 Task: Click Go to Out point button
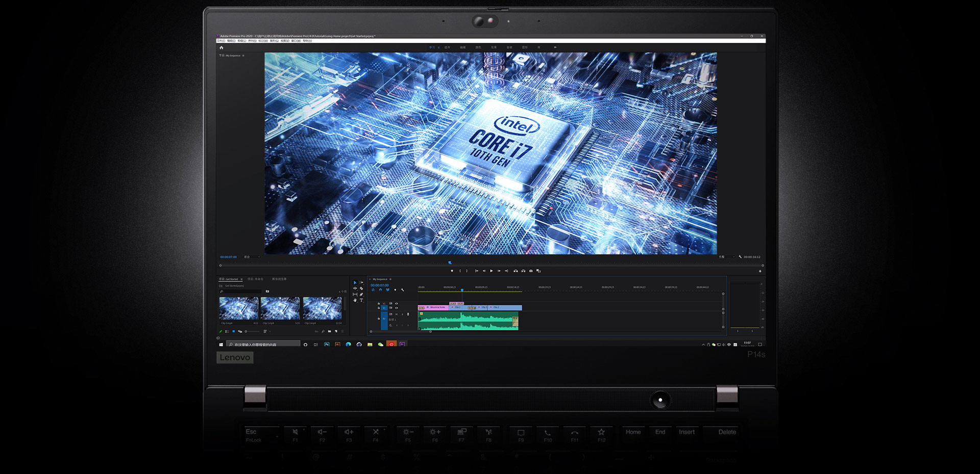(x=506, y=271)
